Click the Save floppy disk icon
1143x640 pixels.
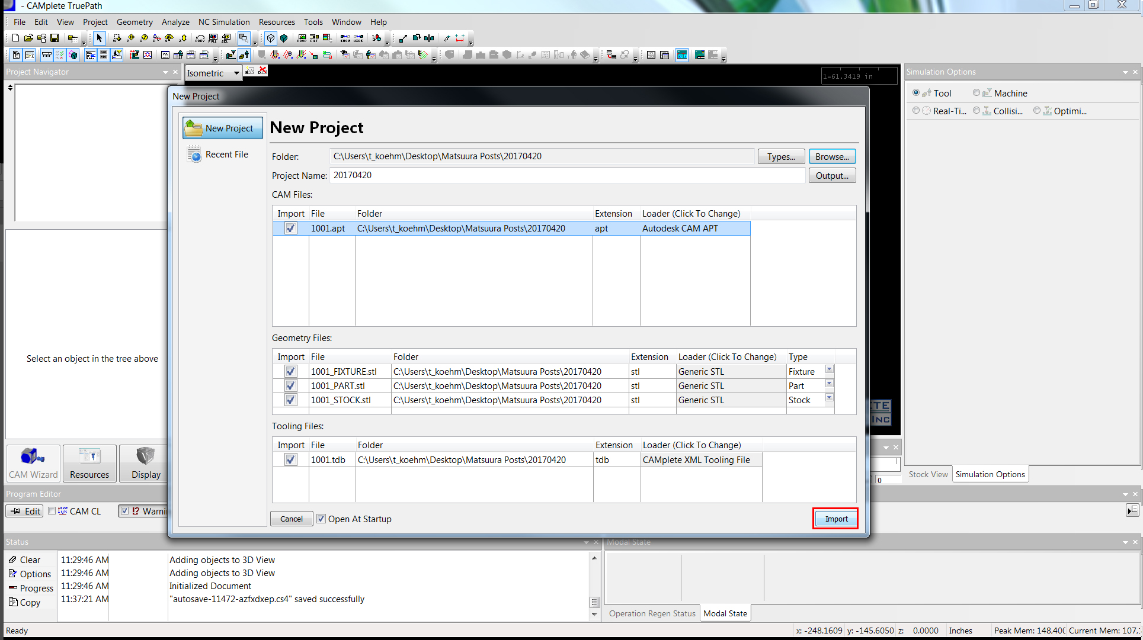point(55,38)
